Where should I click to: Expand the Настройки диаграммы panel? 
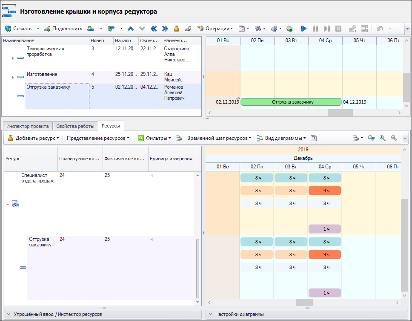click(x=306, y=315)
